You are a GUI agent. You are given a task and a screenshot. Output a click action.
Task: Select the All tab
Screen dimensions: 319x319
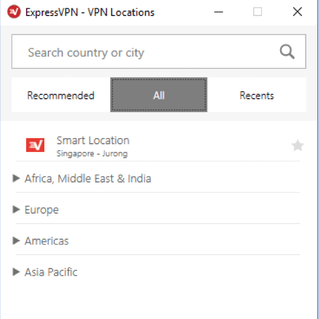[159, 95]
